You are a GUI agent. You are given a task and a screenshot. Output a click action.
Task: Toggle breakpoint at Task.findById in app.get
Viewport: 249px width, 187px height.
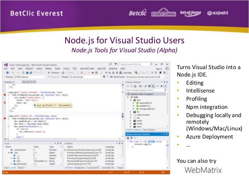[x=5, y=95]
